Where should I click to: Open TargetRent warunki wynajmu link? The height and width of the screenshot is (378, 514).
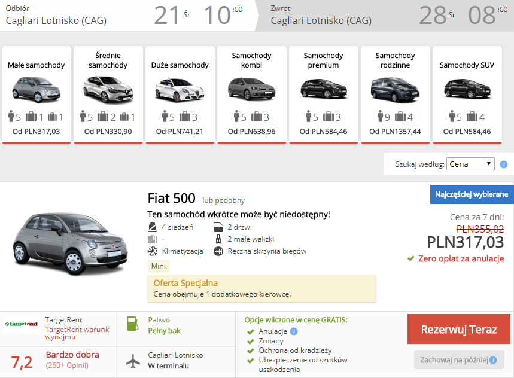[x=78, y=333]
